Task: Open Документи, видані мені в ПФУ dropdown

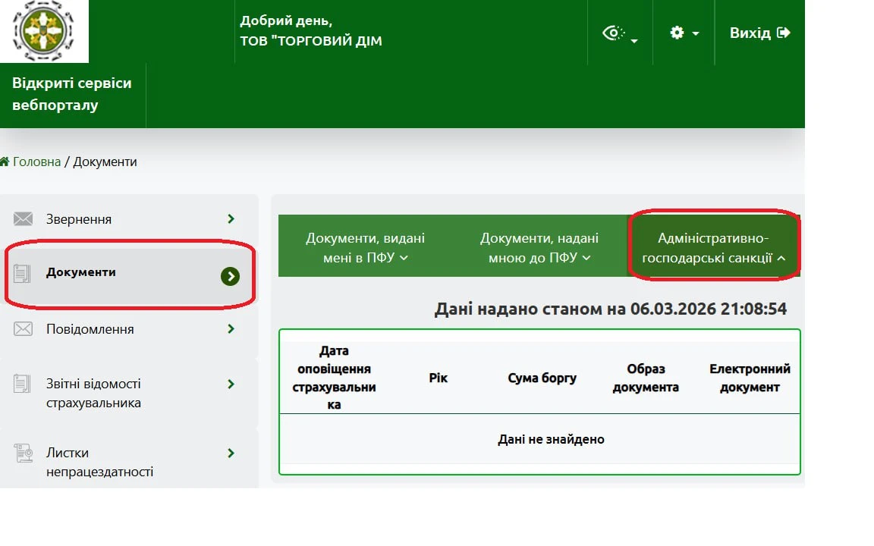Action: (x=366, y=248)
